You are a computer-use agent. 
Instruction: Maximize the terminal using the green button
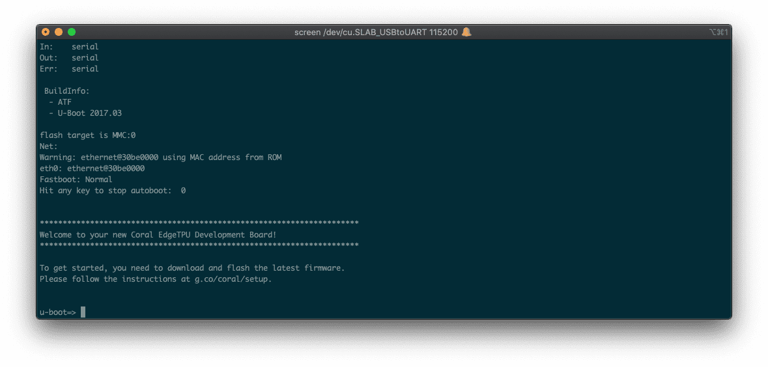click(x=72, y=32)
